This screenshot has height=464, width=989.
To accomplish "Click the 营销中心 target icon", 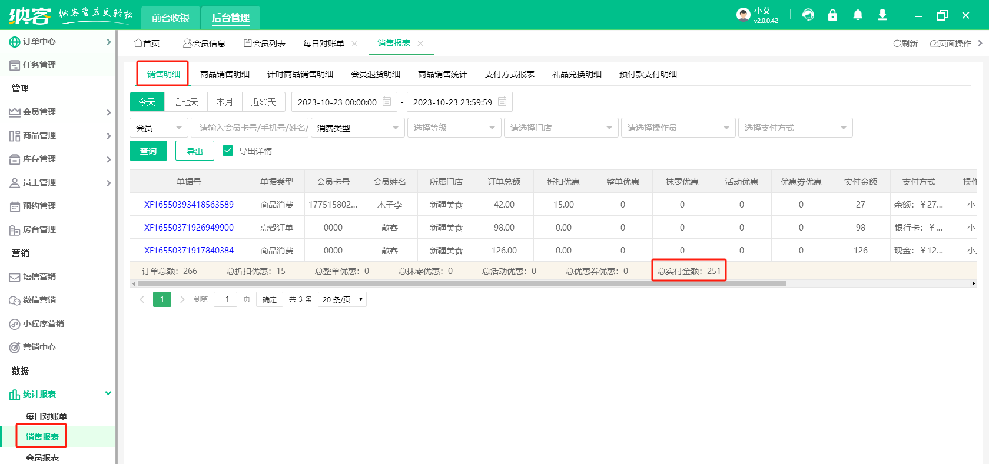I will pos(15,348).
